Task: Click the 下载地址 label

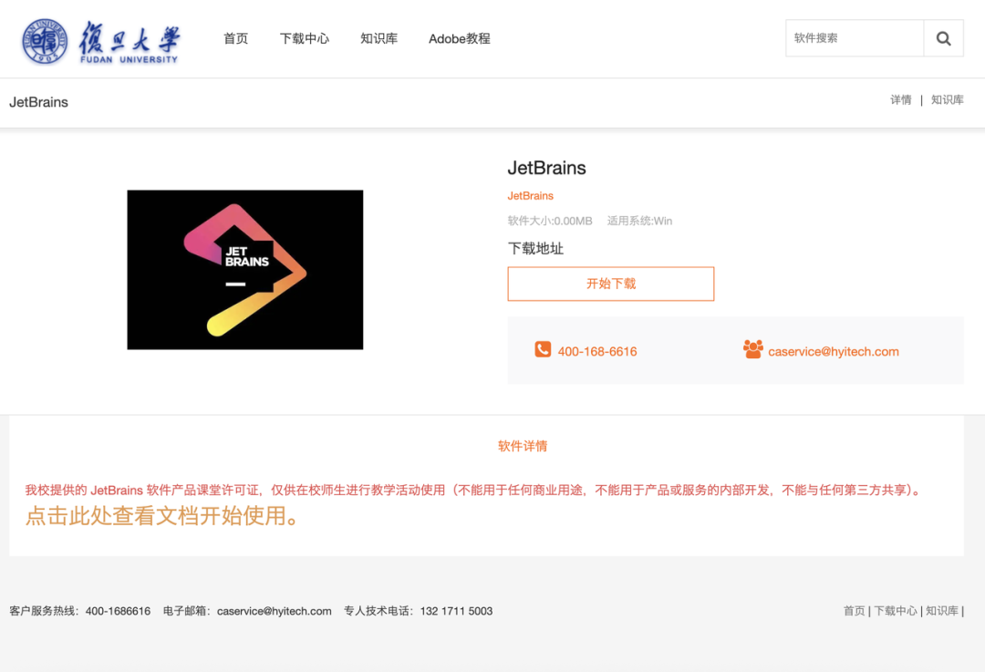Action: (x=535, y=249)
